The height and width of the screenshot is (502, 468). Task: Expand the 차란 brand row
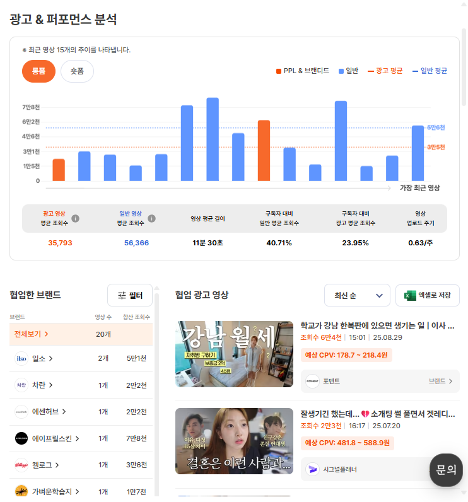tap(43, 385)
